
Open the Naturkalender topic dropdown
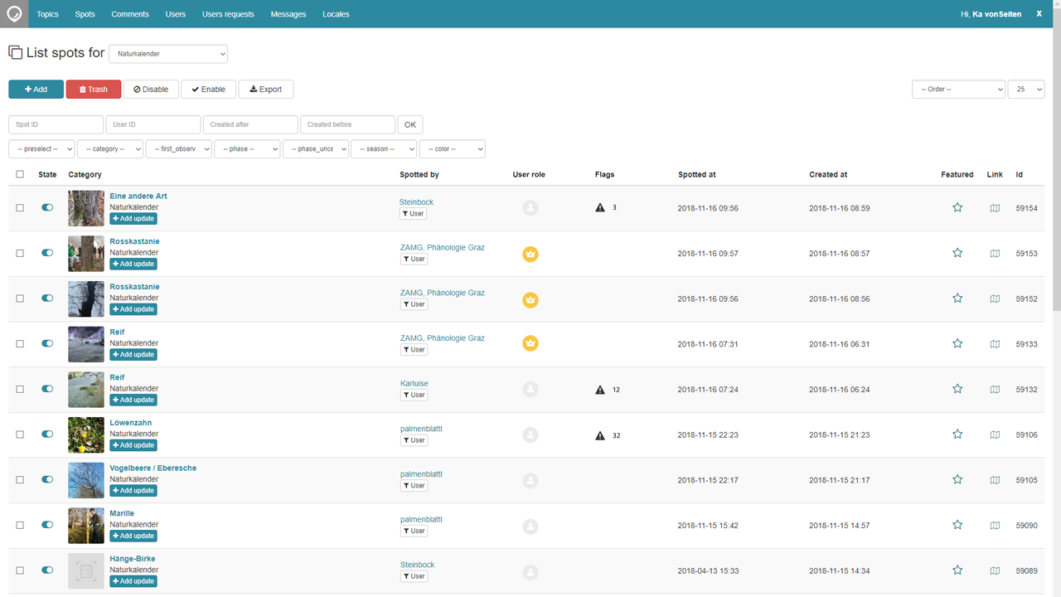point(168,54)
